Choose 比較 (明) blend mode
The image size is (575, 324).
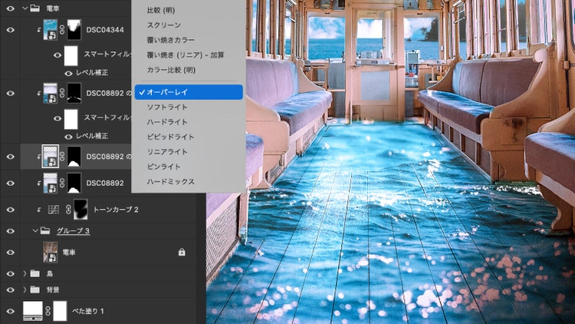click(x=161, y=10)
